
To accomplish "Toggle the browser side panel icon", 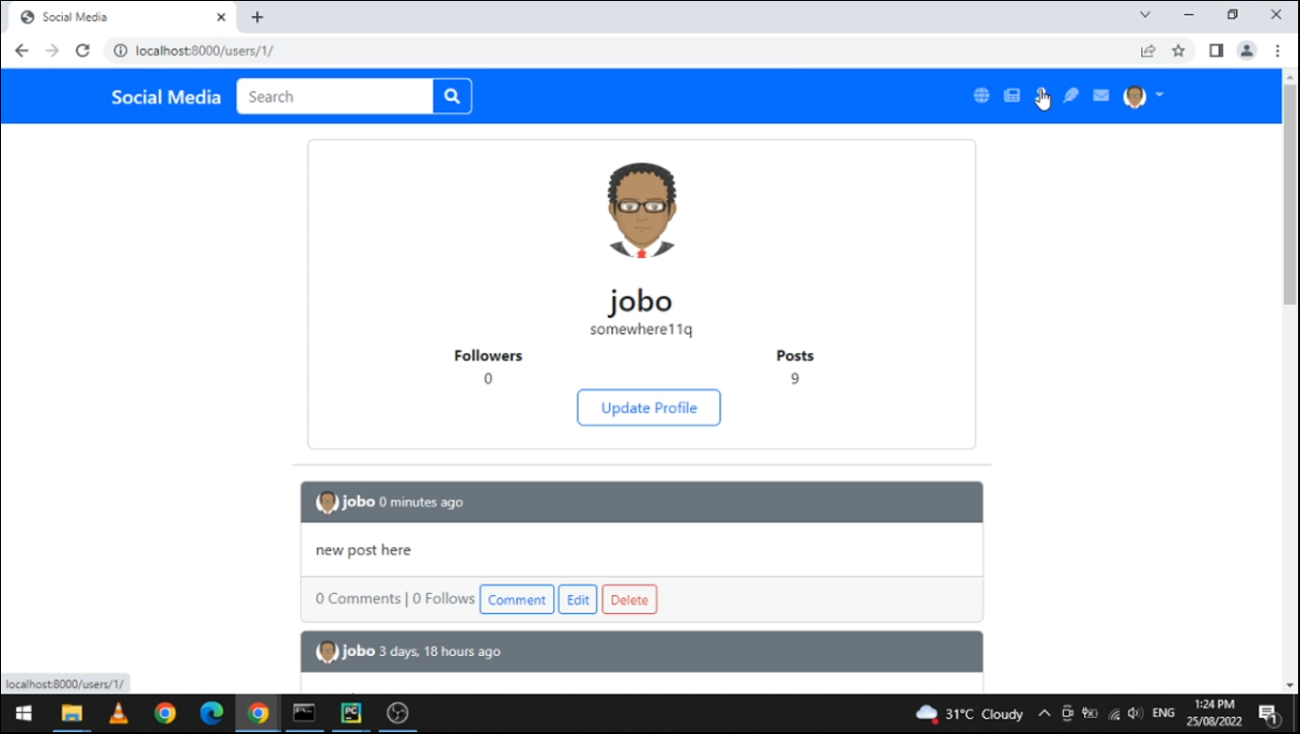I will 1216,50.
